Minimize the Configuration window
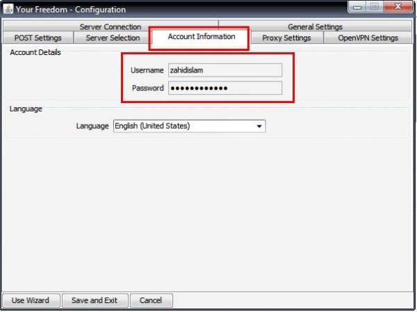The image size is (417, 312). point(357,7)
